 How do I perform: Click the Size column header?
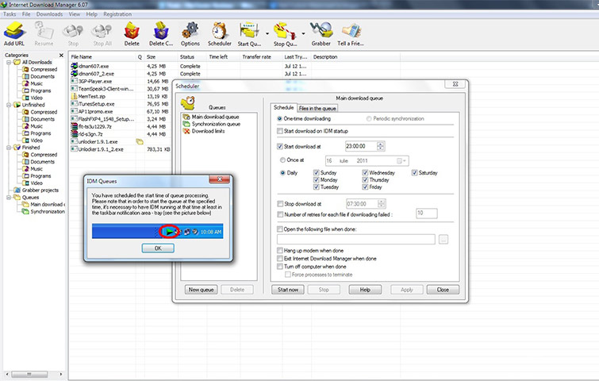161,57
